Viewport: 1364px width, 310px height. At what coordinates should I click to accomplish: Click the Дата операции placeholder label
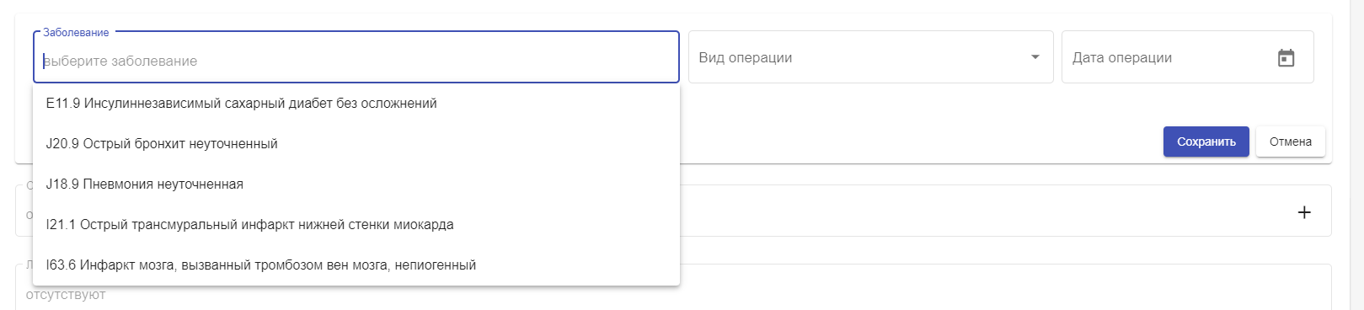coord(1121,57)
